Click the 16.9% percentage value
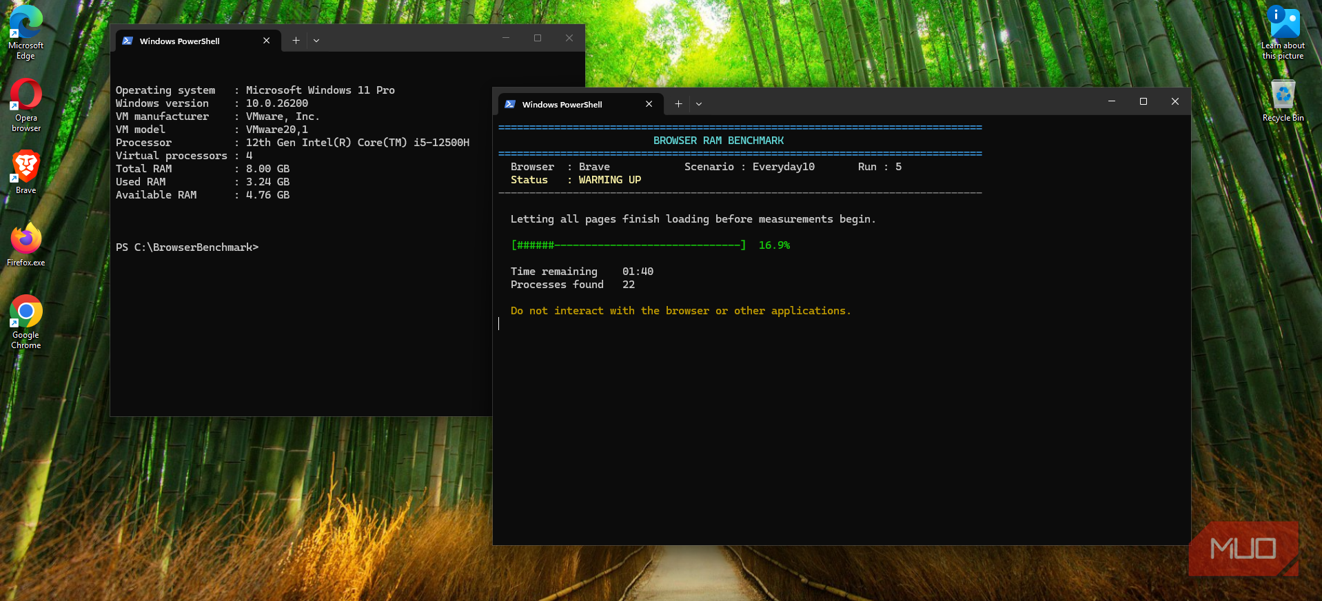The height and width of the screenshot is (601, 1322). 774,245
